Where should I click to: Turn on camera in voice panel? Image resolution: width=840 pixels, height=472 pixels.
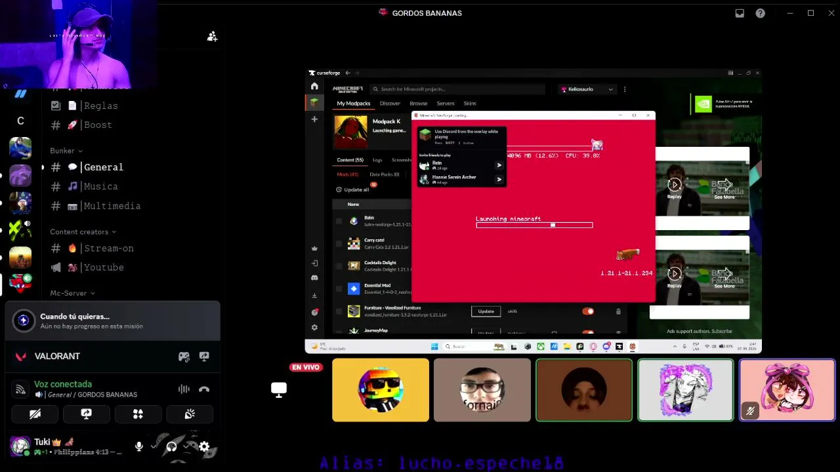coord(35,414)
